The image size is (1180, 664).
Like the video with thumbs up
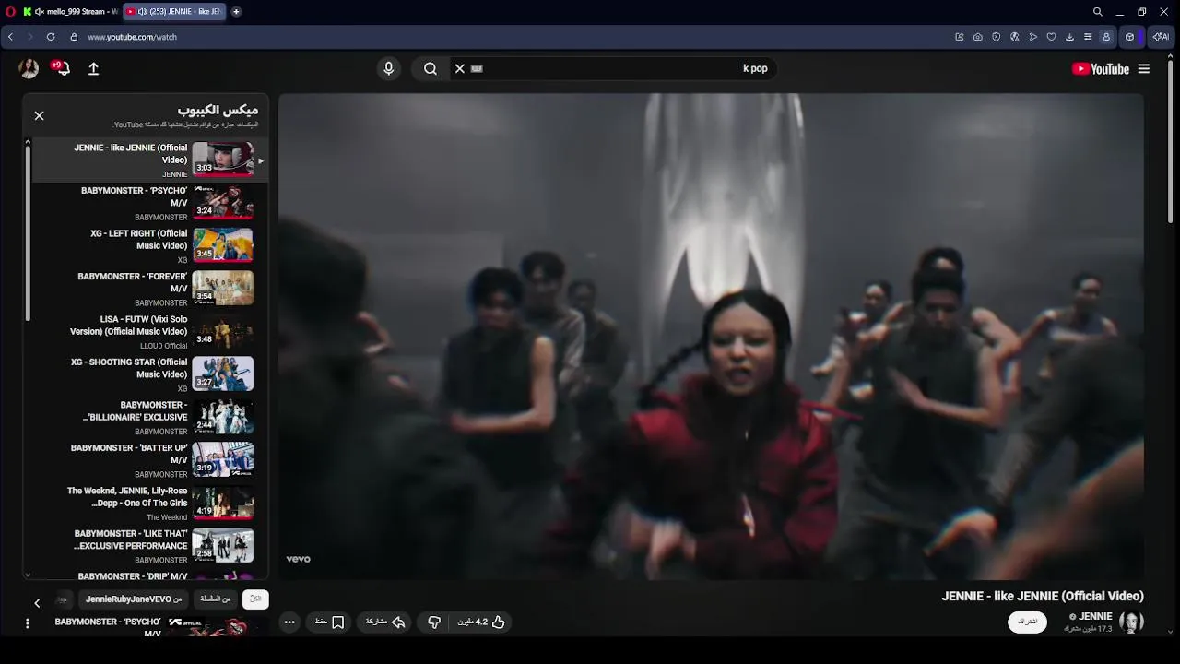point(482,622)
